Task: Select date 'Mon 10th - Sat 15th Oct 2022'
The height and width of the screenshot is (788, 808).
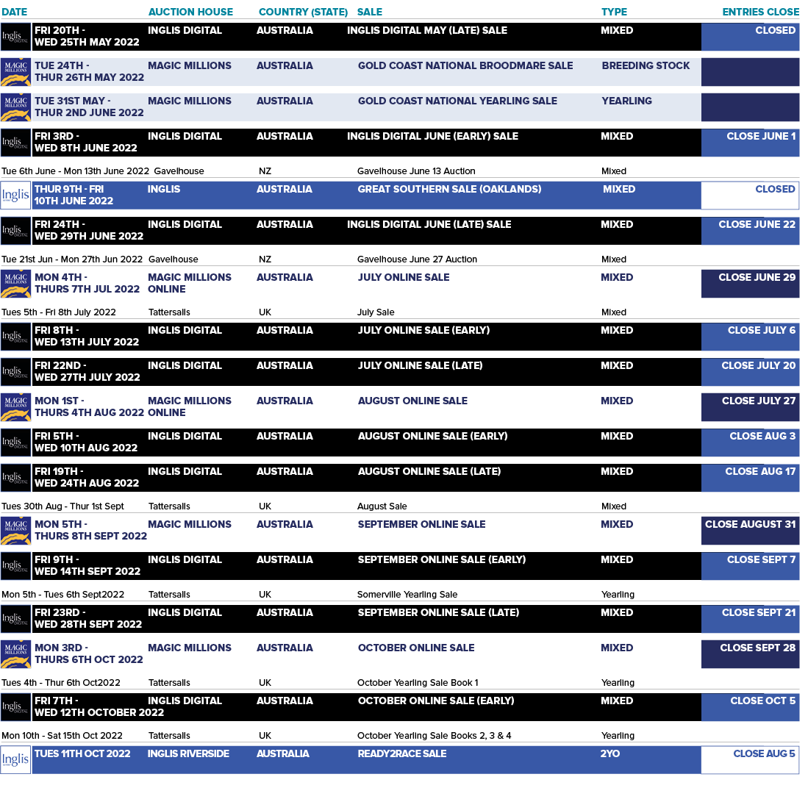Action: point(62,735)
